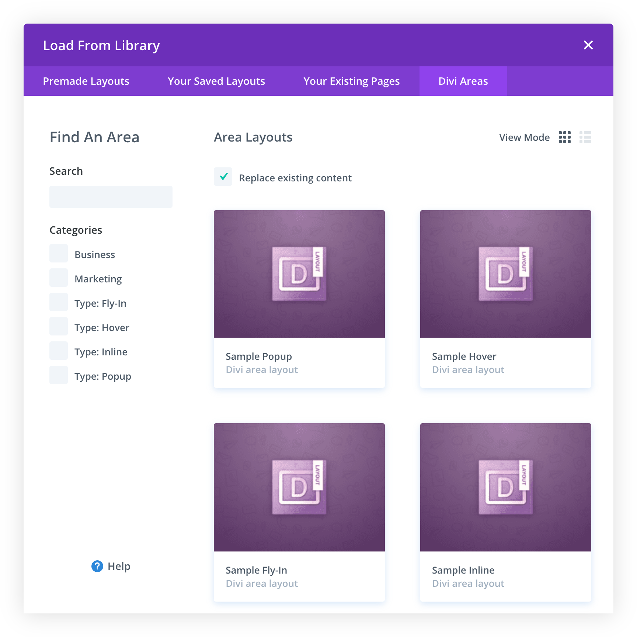This screenshot has height=637, width=637.
Task: Click the Categories heading
Action: [x=76, y=230]
